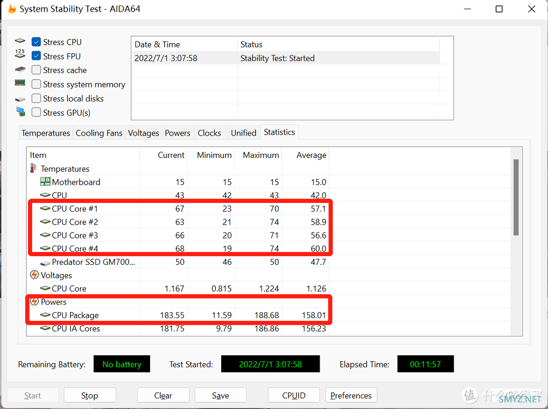The image size is (548, 409).
Task: Click the CPU Core #4 average value 60.0
Action: 318,249
